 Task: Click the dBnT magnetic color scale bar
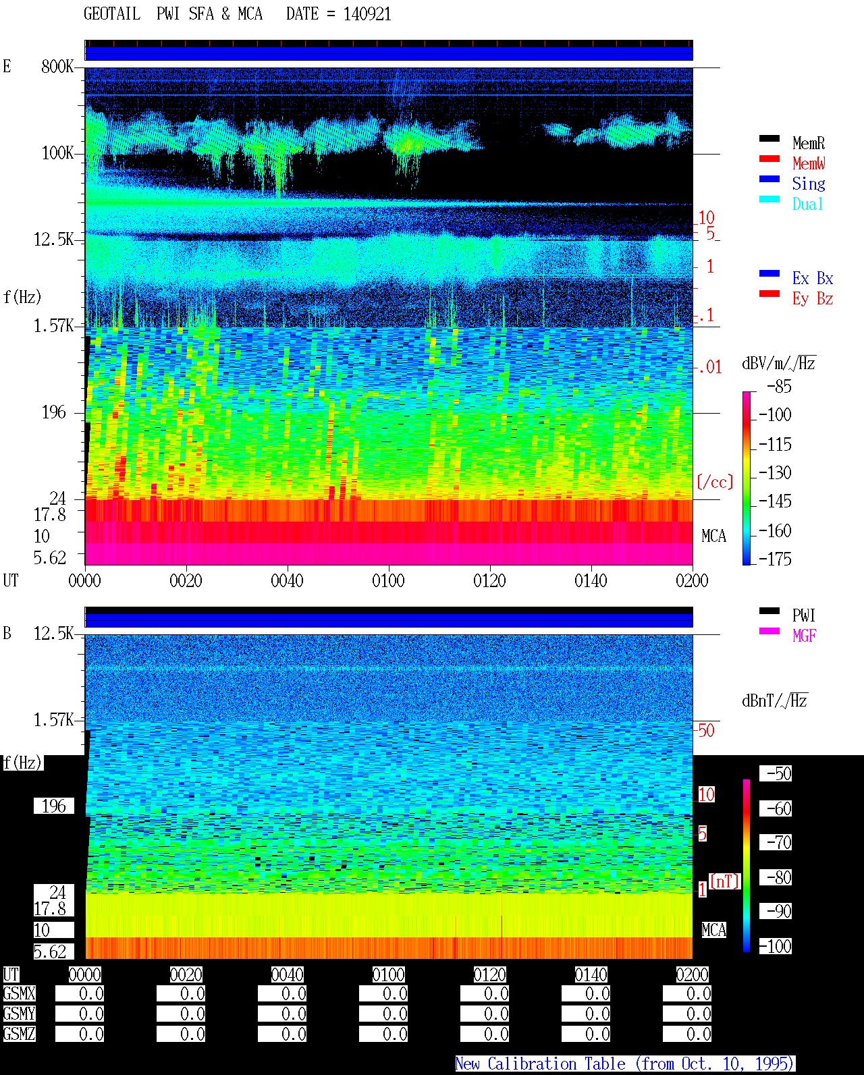(747, 866)
